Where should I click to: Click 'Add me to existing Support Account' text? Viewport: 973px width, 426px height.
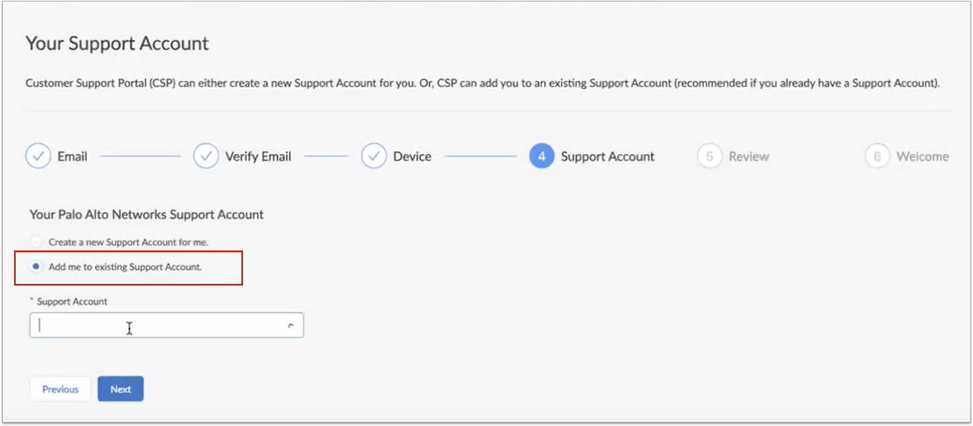click(125, 267)
